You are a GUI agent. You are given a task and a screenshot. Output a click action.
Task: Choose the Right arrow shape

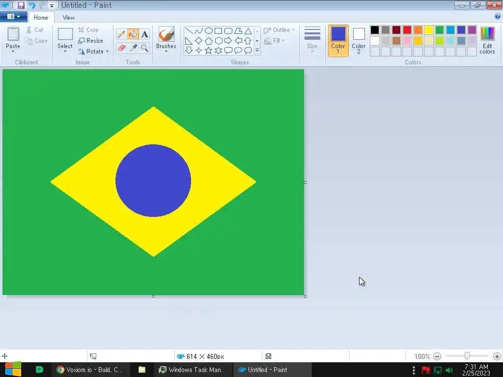tap(228, 41)
